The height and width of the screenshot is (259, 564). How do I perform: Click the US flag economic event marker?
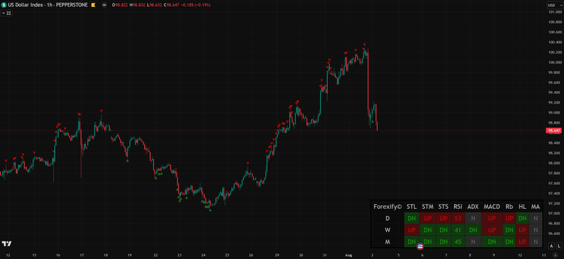pos(419,247)
